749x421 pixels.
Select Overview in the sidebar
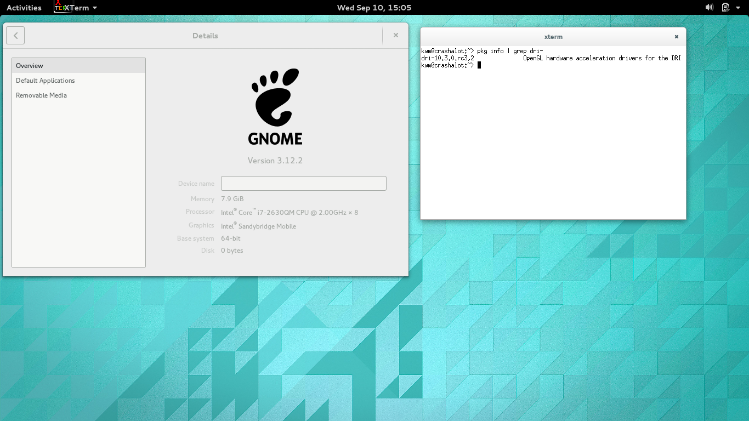point(78,65)
